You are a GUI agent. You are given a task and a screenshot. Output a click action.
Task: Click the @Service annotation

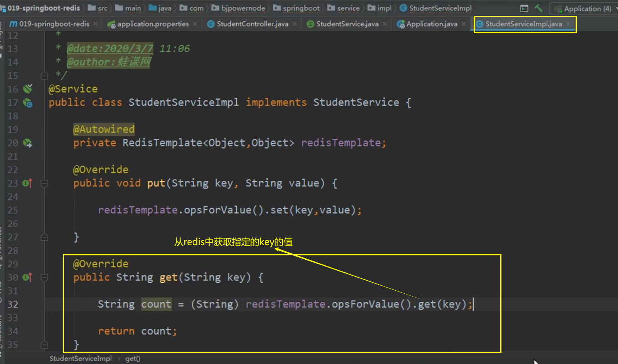coord(73,89)
